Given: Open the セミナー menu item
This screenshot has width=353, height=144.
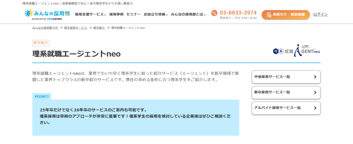Looking at the screenshot, I should [134, 14].
